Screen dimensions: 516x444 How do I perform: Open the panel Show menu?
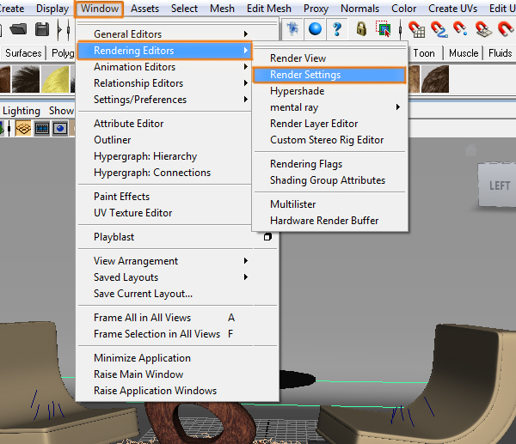pos(61,111)
